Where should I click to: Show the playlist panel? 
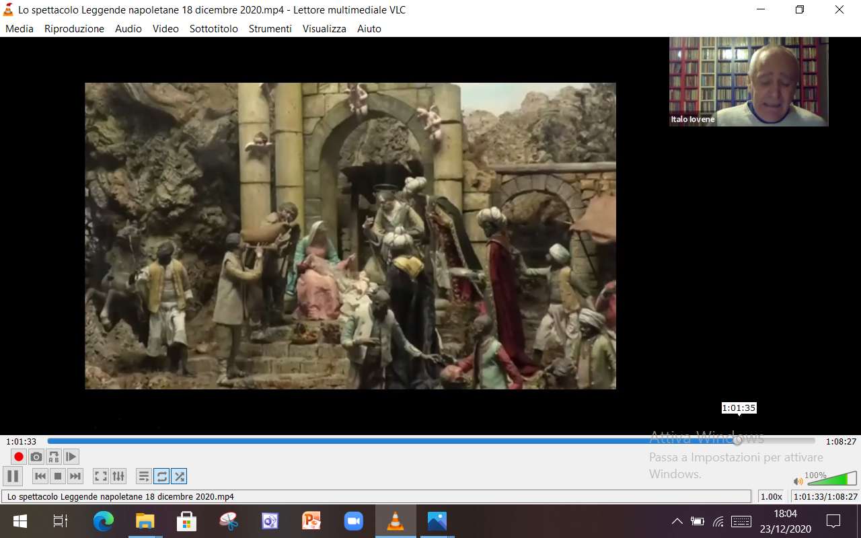(144, 476)
